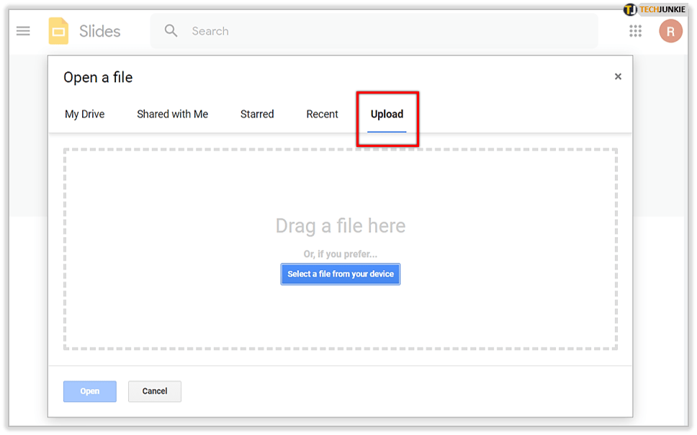Viewport: 697px width, 435px height.
Task: Click the TechJunkie watermark logo
Action: [x=656, y=9]
